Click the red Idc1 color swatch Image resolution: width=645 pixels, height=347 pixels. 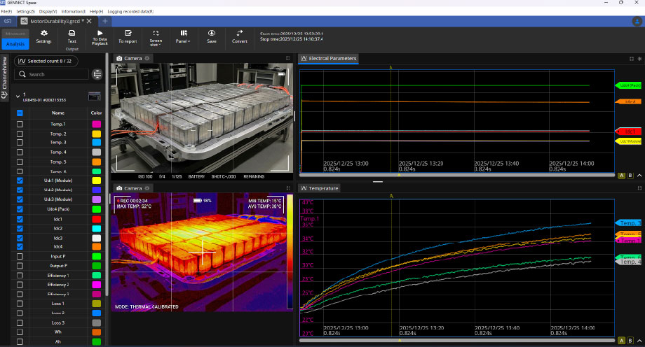[x=96, y=219]
